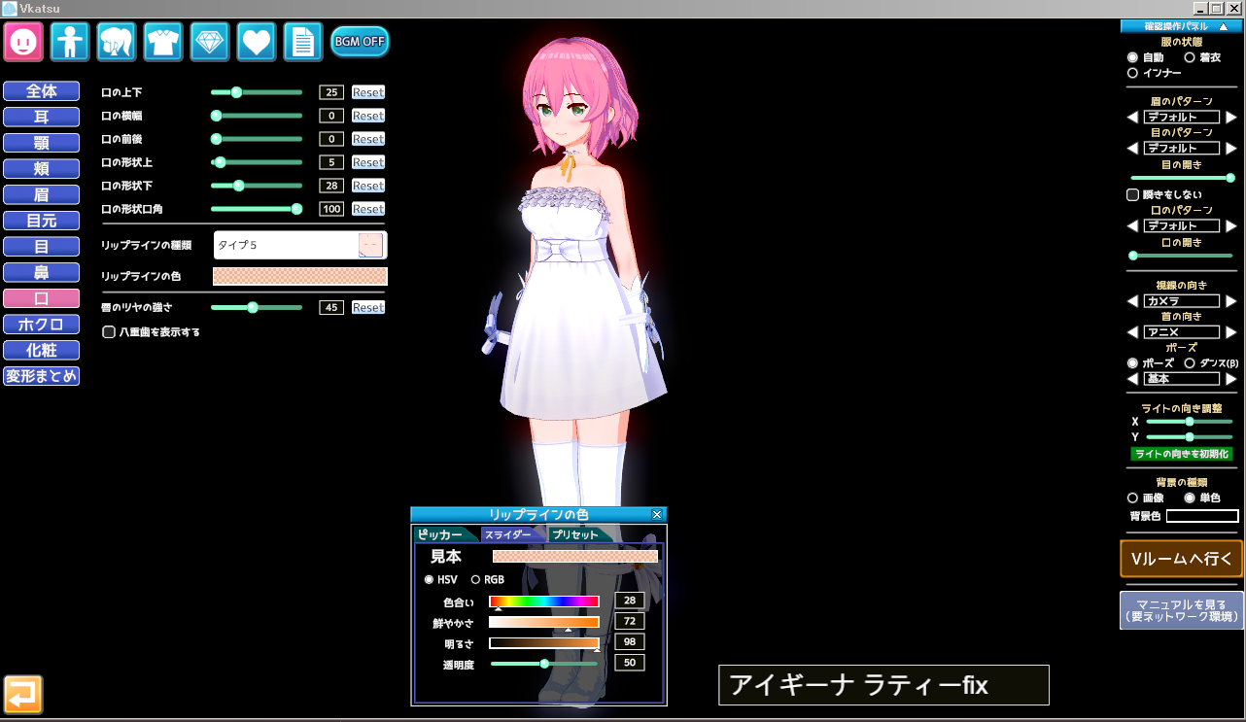This screenshot has height=722, width=1246.
Task: Select the face category icon
Action: coord(23,42)
